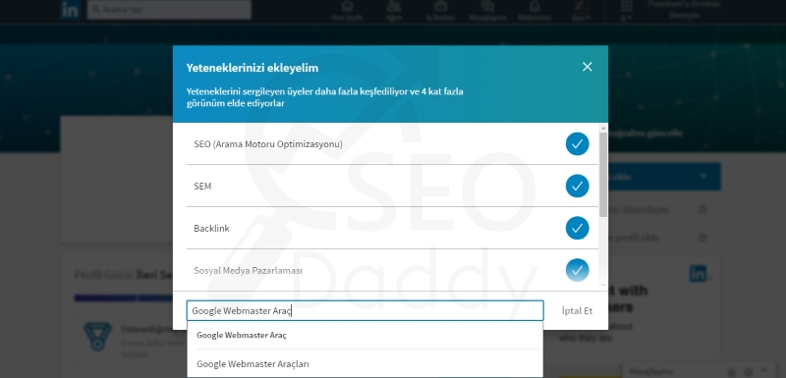Click the help icon beside 'profil ekle'
Image resolution: width=786 pixels, height=378 pixels.
point(702,238)
